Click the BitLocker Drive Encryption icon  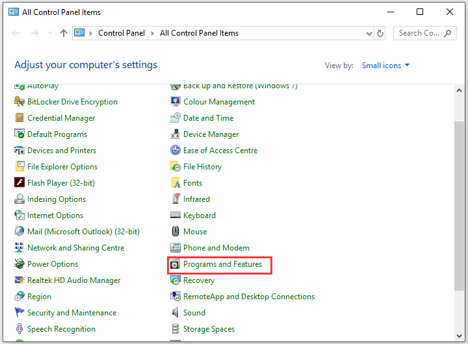(x=19, y=102)
